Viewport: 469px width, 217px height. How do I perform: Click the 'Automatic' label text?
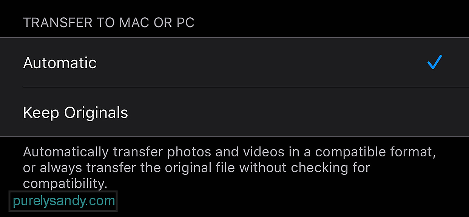(60, 63)
